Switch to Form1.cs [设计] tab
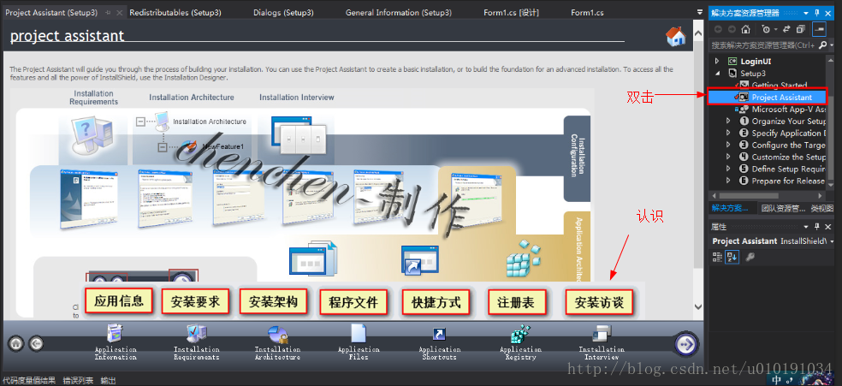Viewport: 842px width, 386px height. 511,12
